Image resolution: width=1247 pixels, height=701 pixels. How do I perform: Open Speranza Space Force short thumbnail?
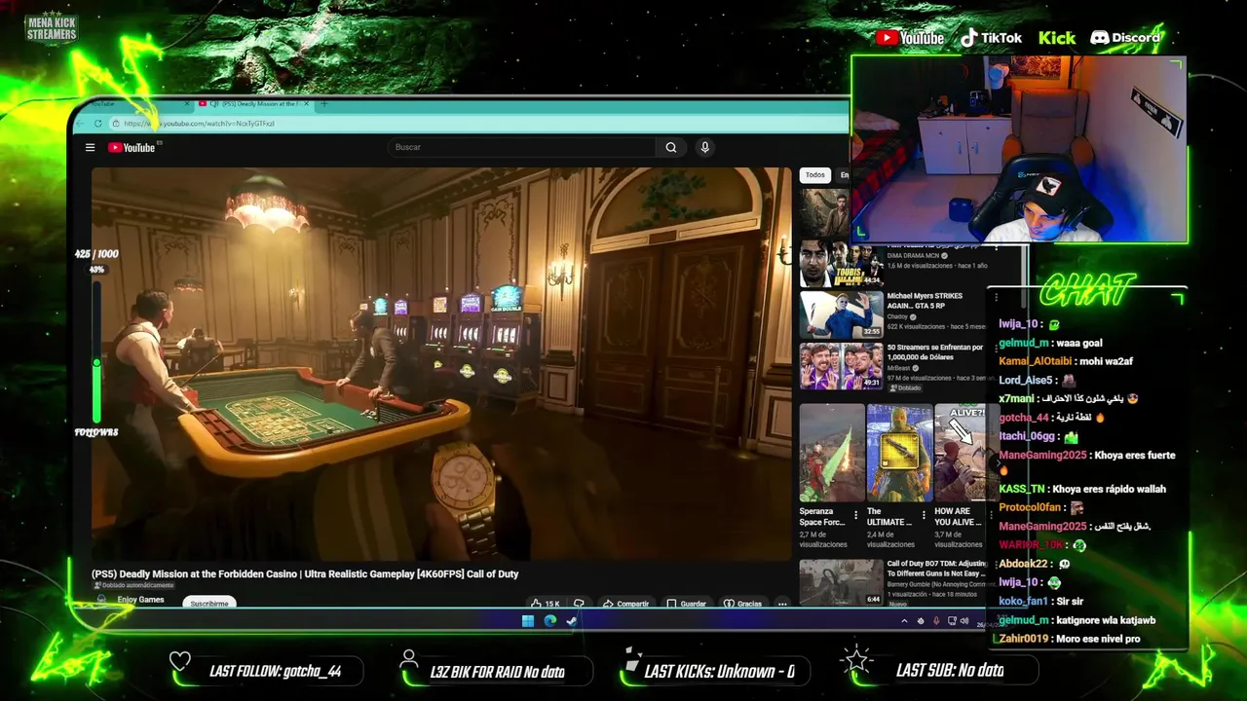832,453
